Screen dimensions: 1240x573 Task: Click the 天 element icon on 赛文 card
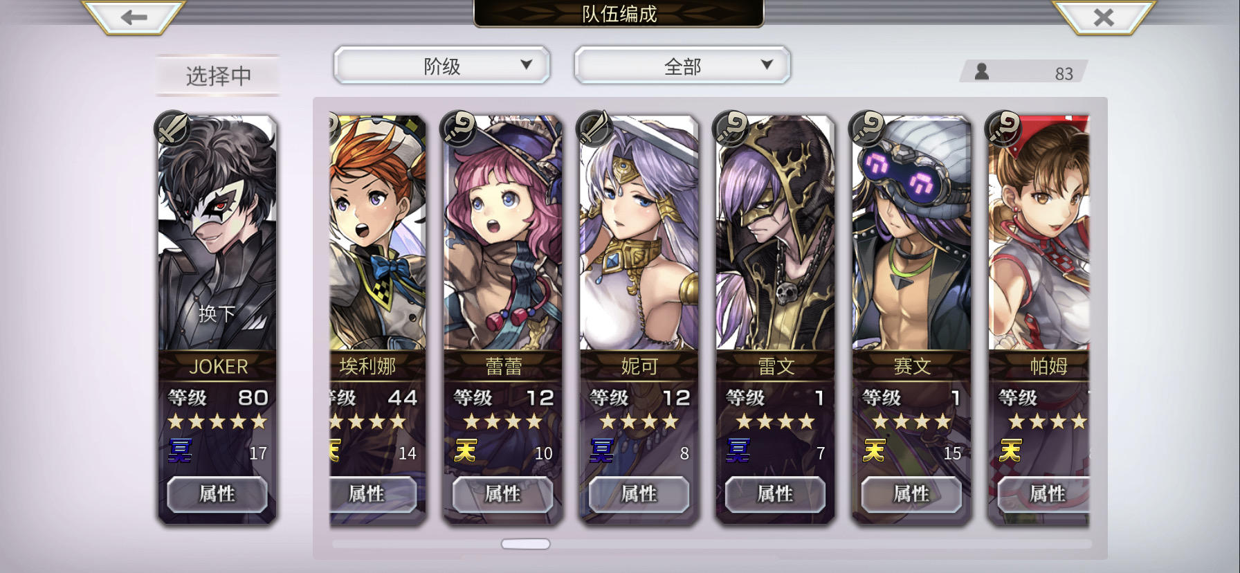pos(874,451)
